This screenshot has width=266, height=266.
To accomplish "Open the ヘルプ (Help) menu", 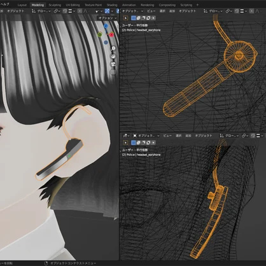I will tap(4, 4).
